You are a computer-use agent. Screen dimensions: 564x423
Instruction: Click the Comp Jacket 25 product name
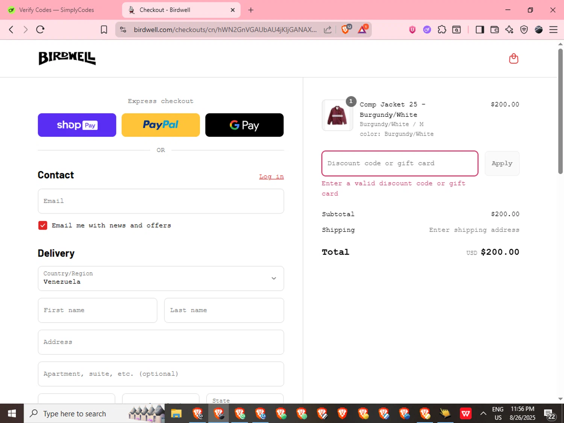[x=393, y=109]
